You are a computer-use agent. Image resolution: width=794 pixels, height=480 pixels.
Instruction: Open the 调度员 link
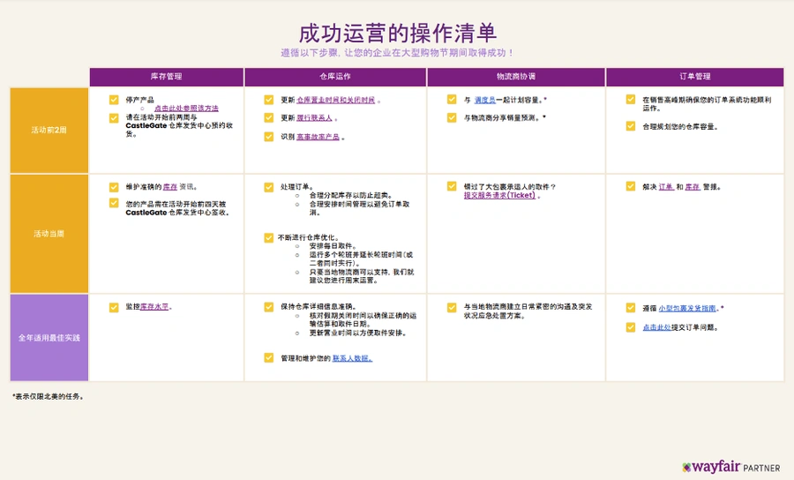coord(484,101)
